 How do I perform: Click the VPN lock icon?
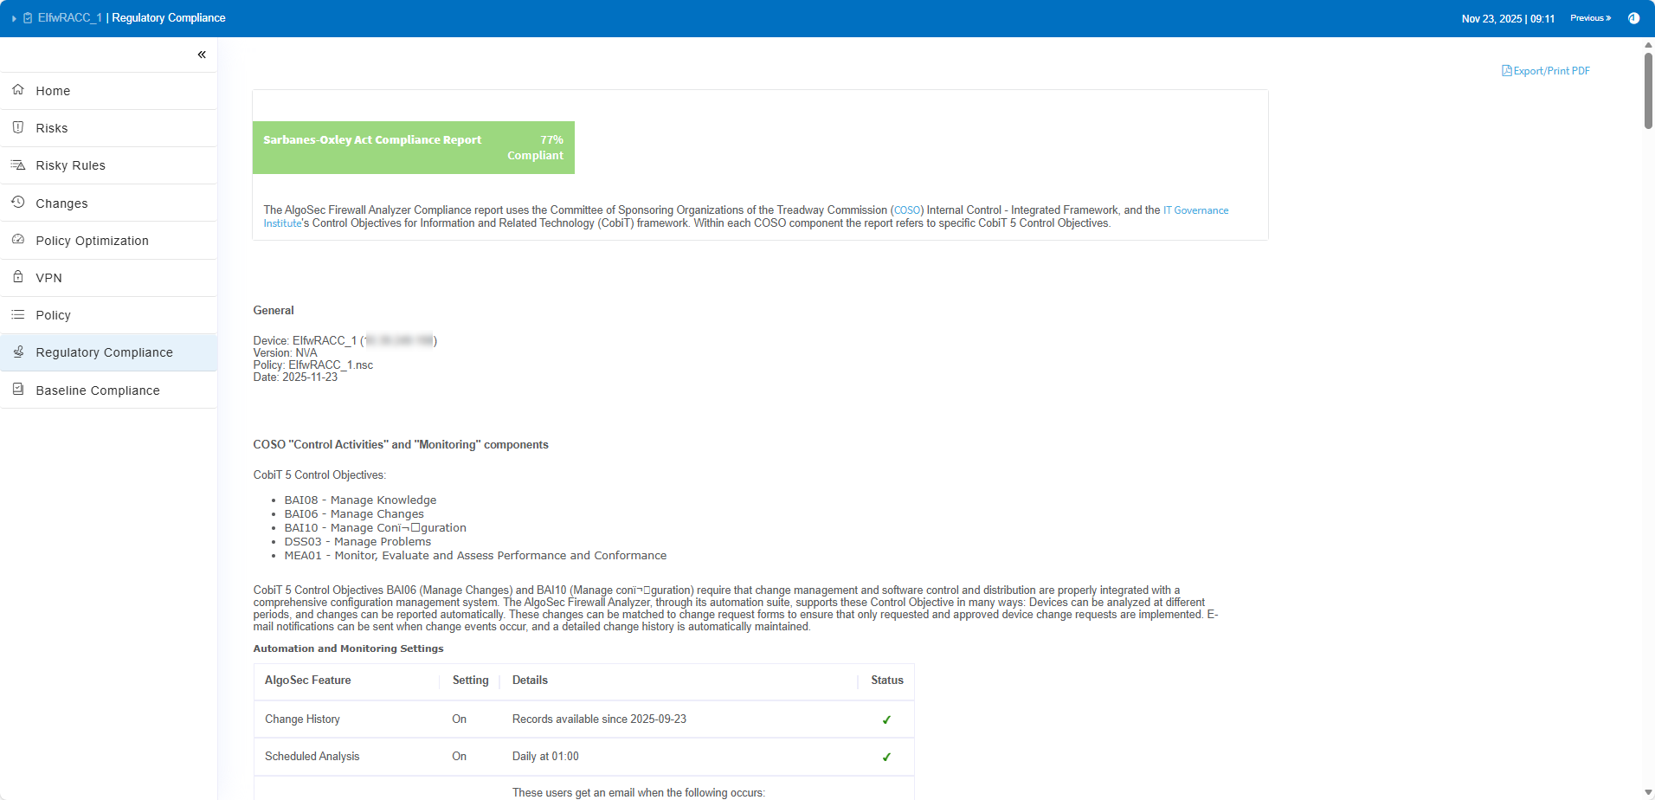[x=18, y=277]
